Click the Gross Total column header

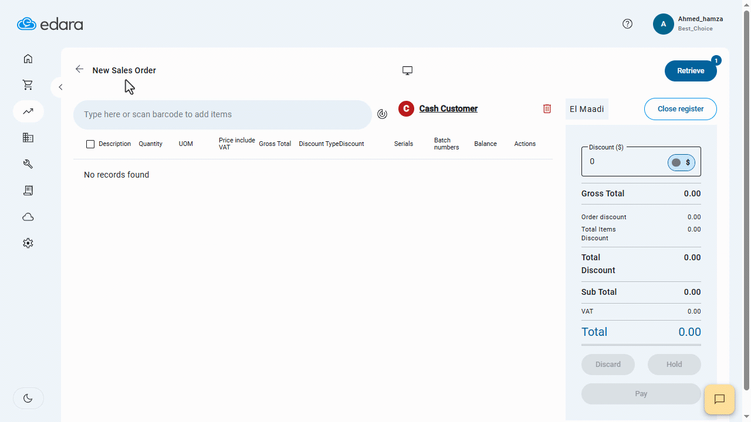coord(275,144)
